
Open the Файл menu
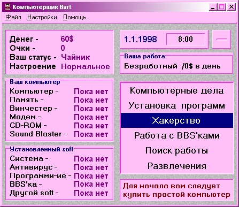click(13, 17)
